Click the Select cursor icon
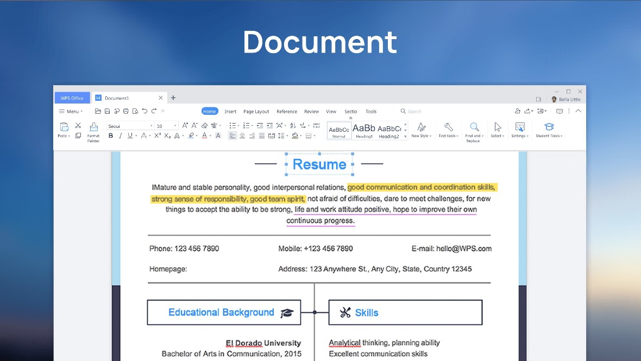Viewport: 641px width, 361px height. [497, 127]
